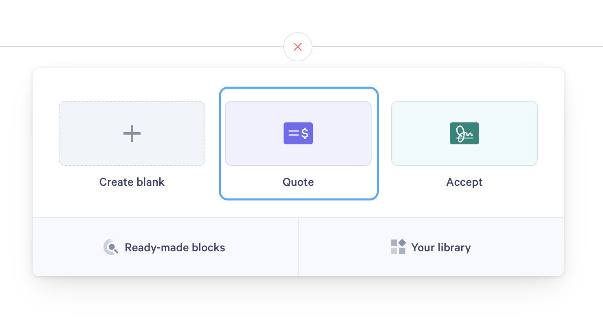Pick the dashed-border Create blank tile

click(x=132, y=133)
